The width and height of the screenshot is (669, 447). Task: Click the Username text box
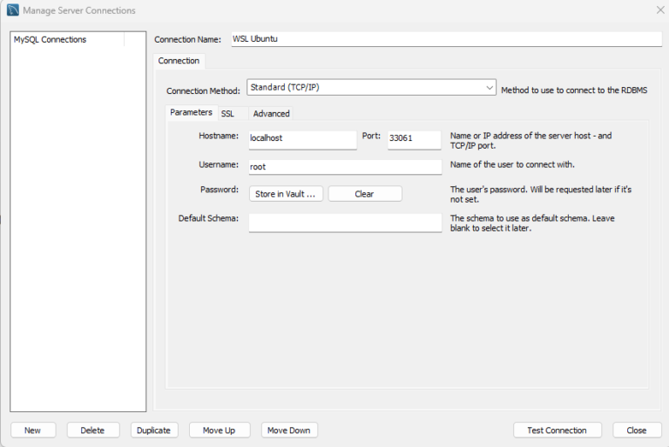click(345, 166)
